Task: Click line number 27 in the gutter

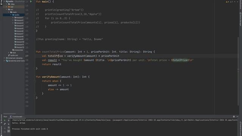Action: [27, 56]
